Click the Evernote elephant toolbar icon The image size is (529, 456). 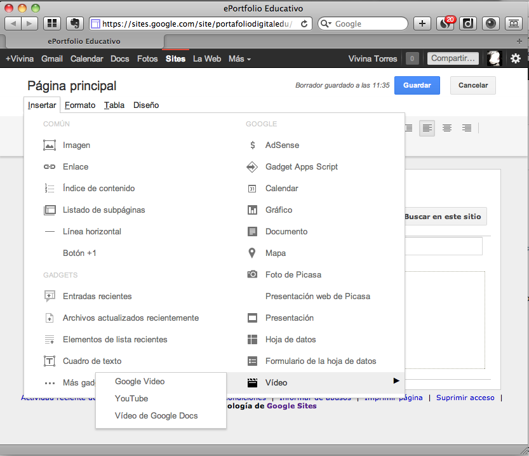[74, 23]
